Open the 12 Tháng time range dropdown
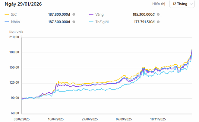The height and width of the screenshot is (122, 199). (x=182, y=4)
